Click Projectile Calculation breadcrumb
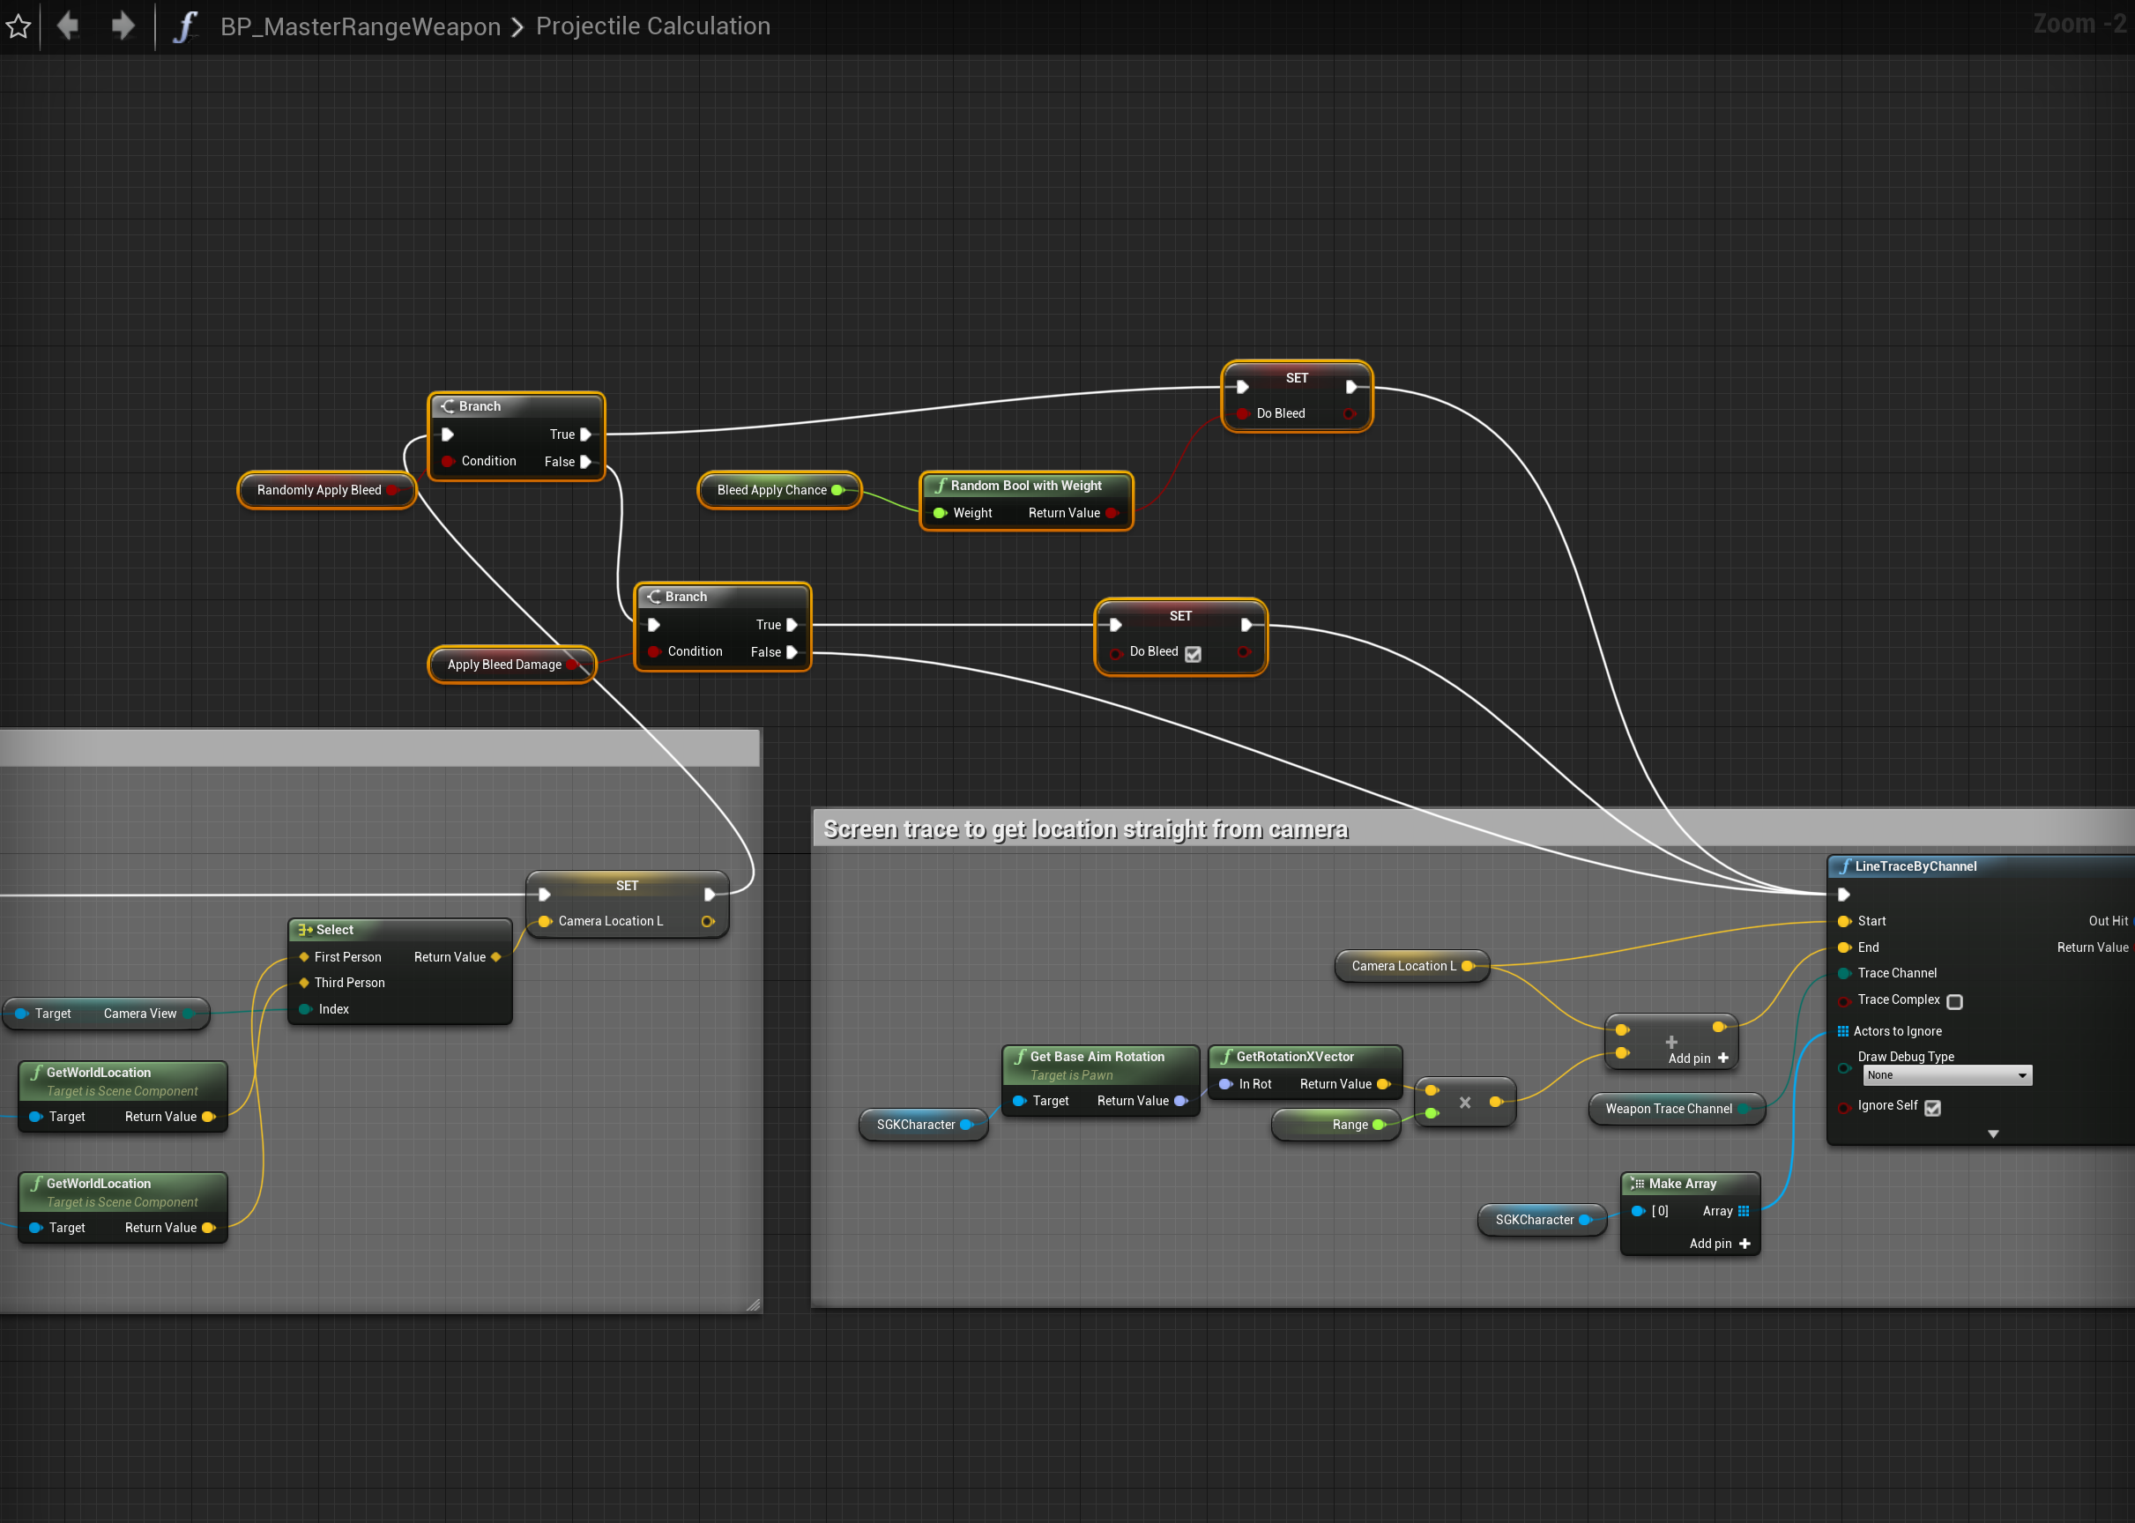Screen dimensions: 2135x1523 point(653,26)
